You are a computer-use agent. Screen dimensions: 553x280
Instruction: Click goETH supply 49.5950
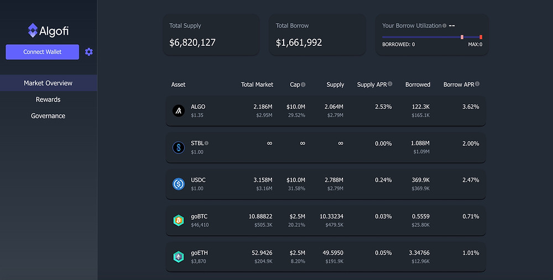[x=333, y=253]
